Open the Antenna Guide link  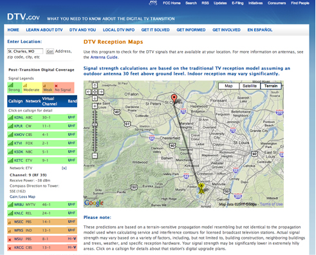[x=104, y=57]
